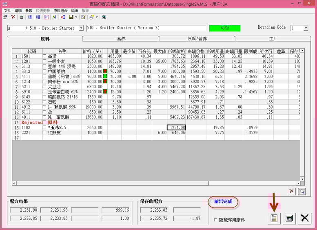This screenshot has height=230, width=317.
Task: Toggle the checkbox for 豆粕 44% 浸提
Action: click(x=44, y=66)
